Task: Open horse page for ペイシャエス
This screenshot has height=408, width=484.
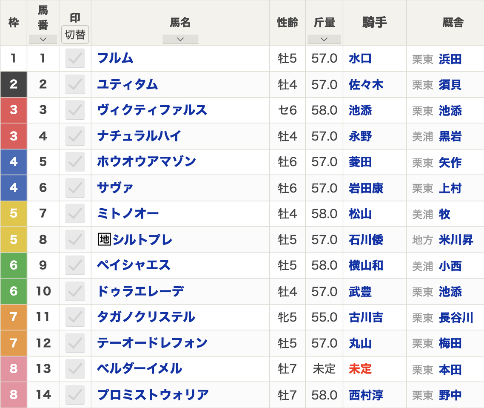Action: 134,265
